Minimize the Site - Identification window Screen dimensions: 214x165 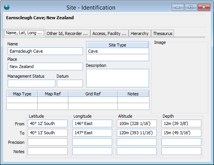tap(178, 7)
